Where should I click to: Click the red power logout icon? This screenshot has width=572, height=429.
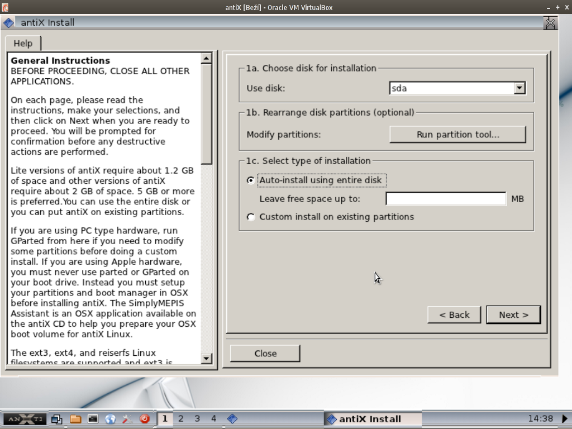coord(145,419)
